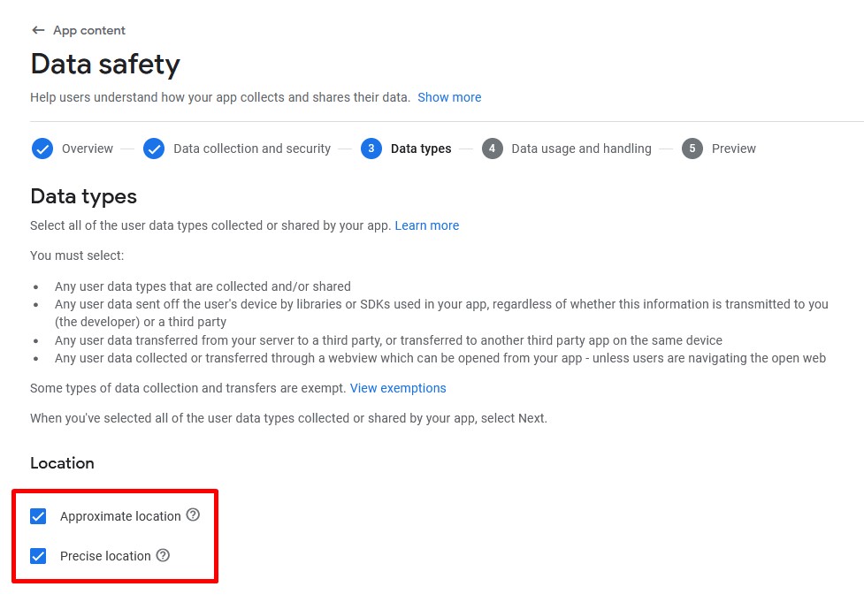The image size is (864, 602).
Task: Click the back arrow beside App content
Action: coord(38,30)
